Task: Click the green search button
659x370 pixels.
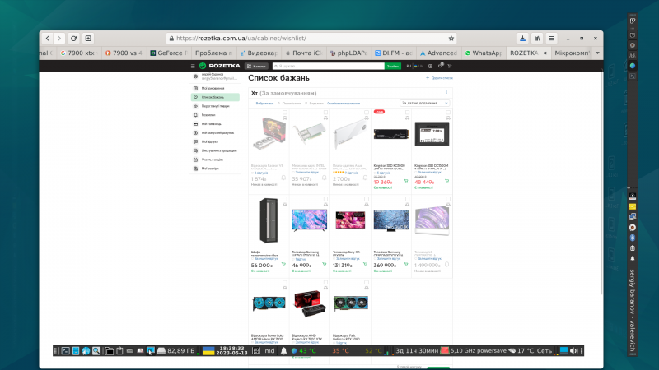Action: pos(393,66)
